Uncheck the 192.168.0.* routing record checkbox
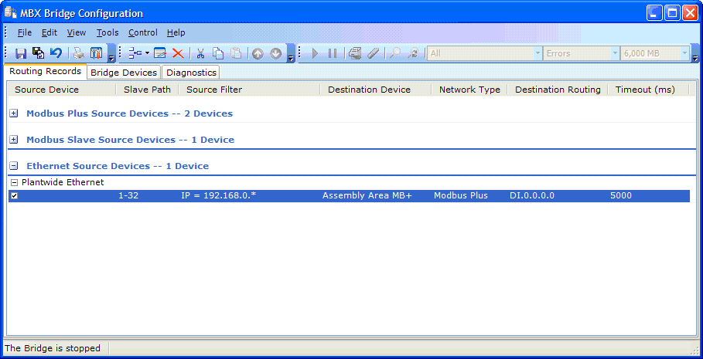The height and width of the screenshot is (359, 703). click(x=14, y=196)
